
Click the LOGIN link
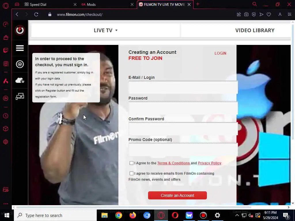[220, 53]
